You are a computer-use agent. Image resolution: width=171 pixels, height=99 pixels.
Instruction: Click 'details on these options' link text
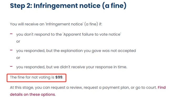pyautogui.click(x=32, y=95)
